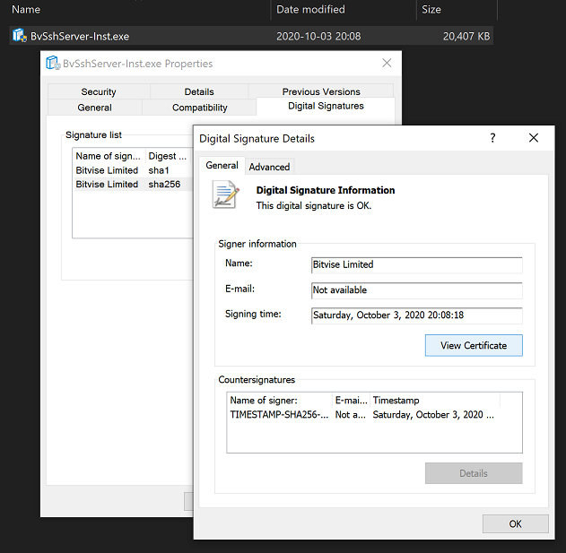Viewport: 566px width, 553px height.
Task: Confirm with the OK button
Action: pos(516,523)
